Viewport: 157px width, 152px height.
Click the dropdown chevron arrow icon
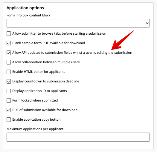click(x=147, y=23)
